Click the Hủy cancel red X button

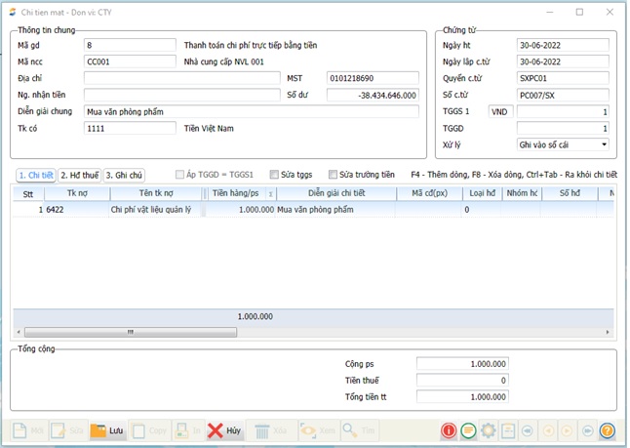(x=223, y=430)
